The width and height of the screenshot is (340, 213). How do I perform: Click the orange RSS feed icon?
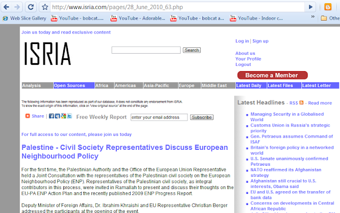point(301,103)
